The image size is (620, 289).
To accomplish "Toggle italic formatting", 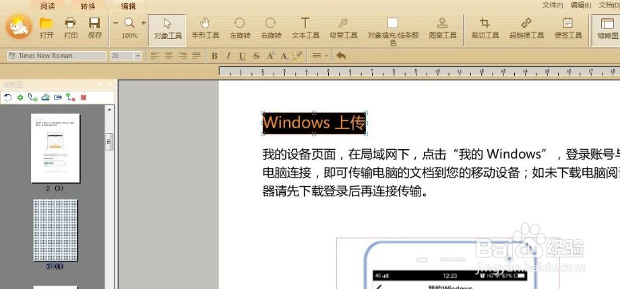I will click(228, 56).
